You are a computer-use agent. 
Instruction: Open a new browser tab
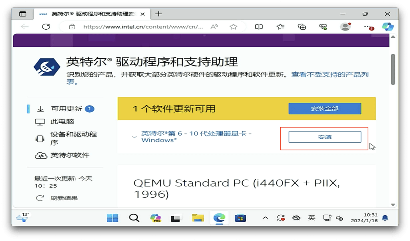tap(159, 14)
